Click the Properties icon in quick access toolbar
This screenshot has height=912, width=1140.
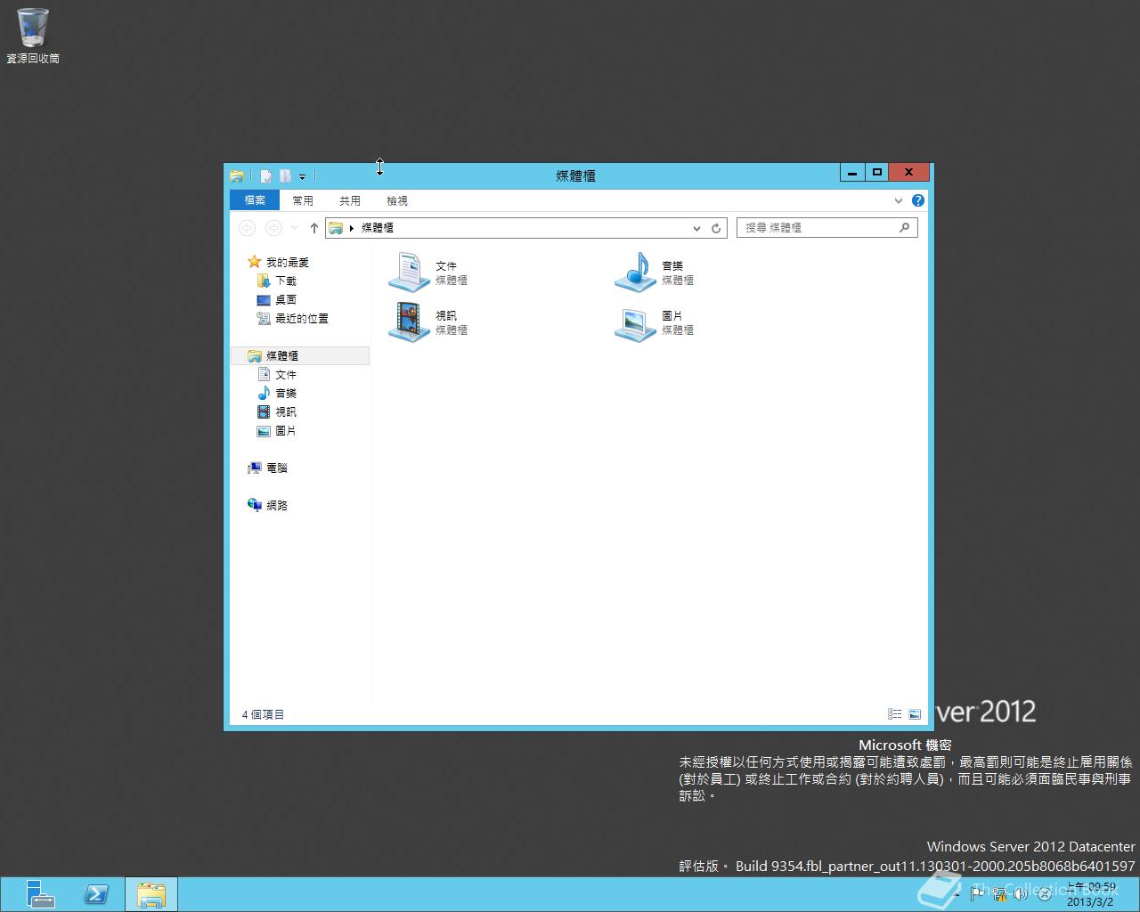(265, 176)
